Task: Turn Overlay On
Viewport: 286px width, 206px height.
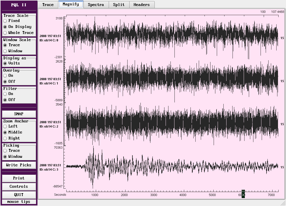Action: [5, 76]
